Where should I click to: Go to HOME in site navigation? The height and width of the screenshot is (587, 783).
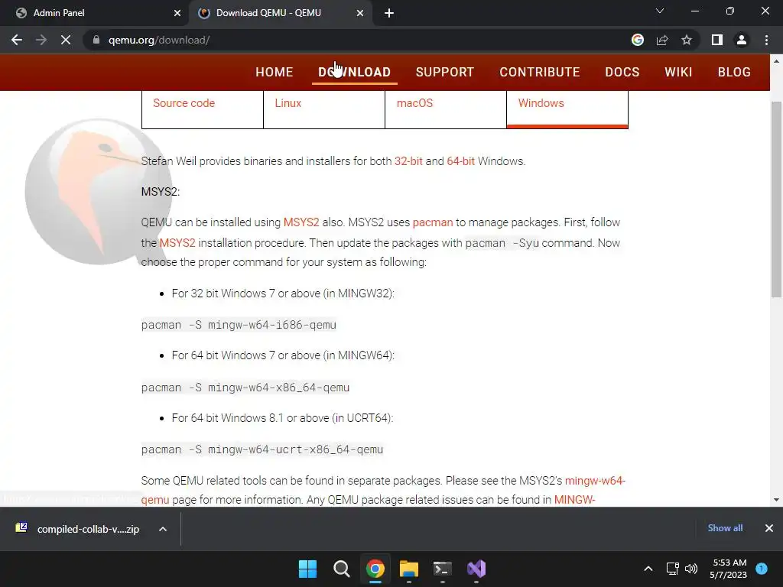point(275,72)
